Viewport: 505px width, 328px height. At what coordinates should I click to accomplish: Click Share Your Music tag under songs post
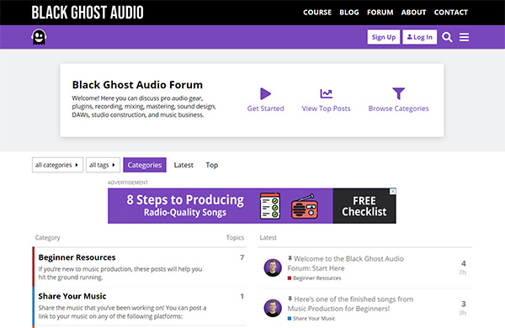311,319
